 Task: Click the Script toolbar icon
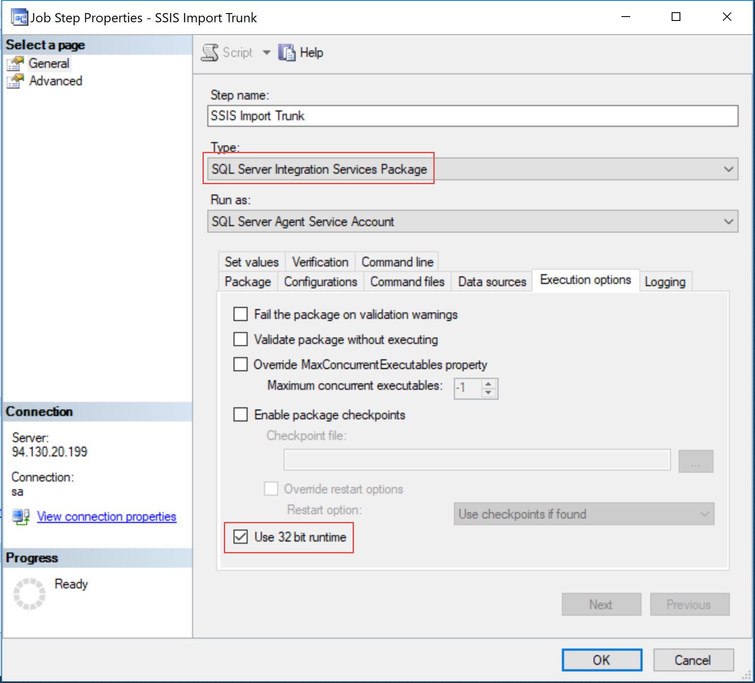pyautogui.click(x=210, y=53)
